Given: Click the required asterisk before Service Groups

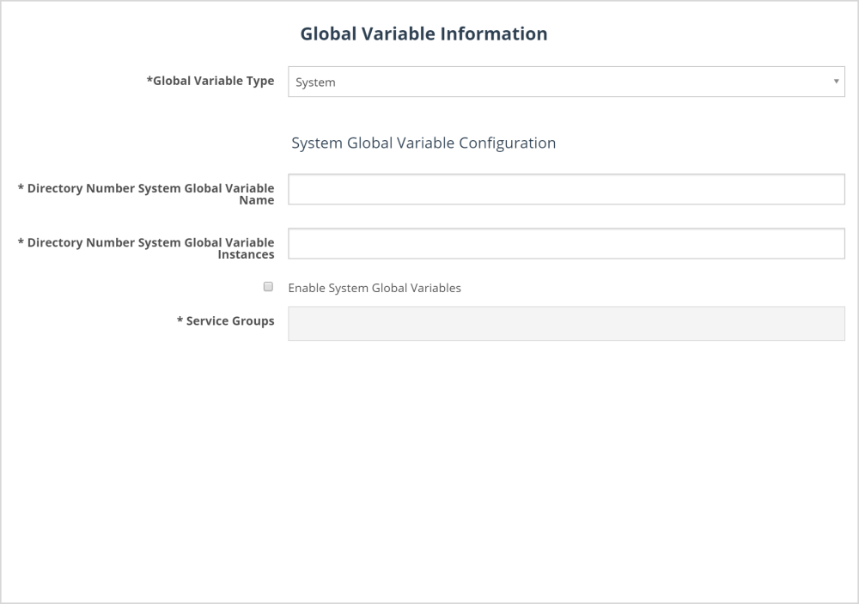Looking at the screenshot, I should [x=180, y=320].
